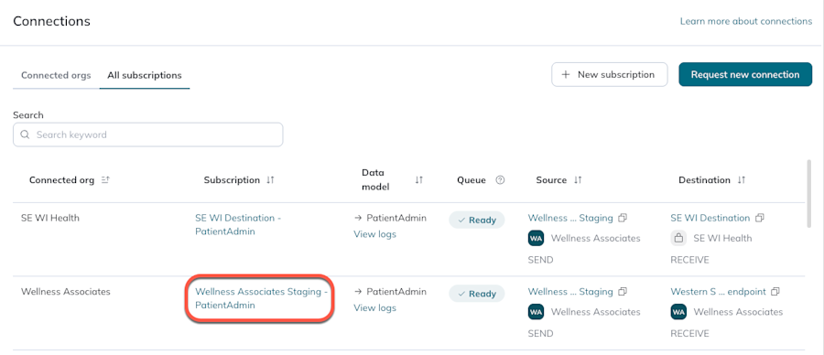Sort Data model column arrows

(x=418, y=180)
